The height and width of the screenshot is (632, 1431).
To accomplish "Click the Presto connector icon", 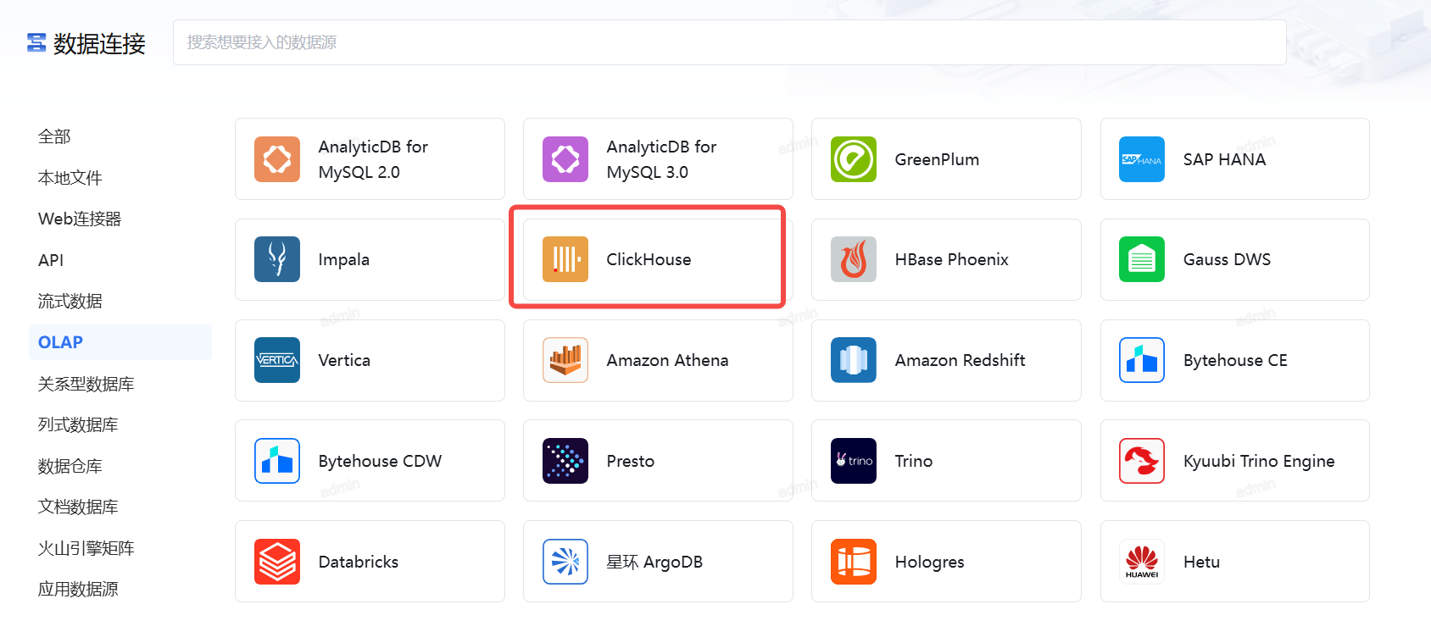I will [565, 461].
